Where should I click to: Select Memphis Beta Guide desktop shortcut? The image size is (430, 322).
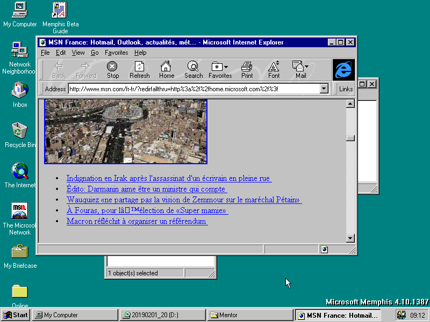pos(60,18)
